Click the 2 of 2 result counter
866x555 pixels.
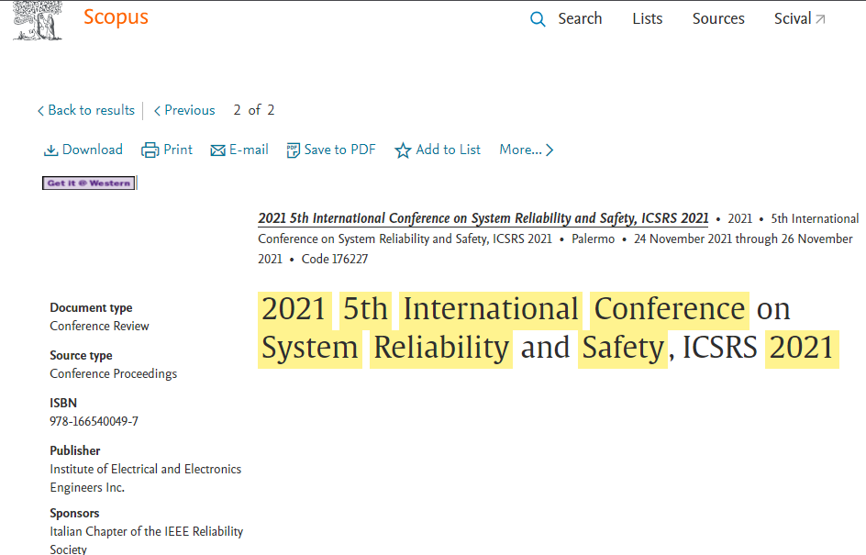(253, 110)
